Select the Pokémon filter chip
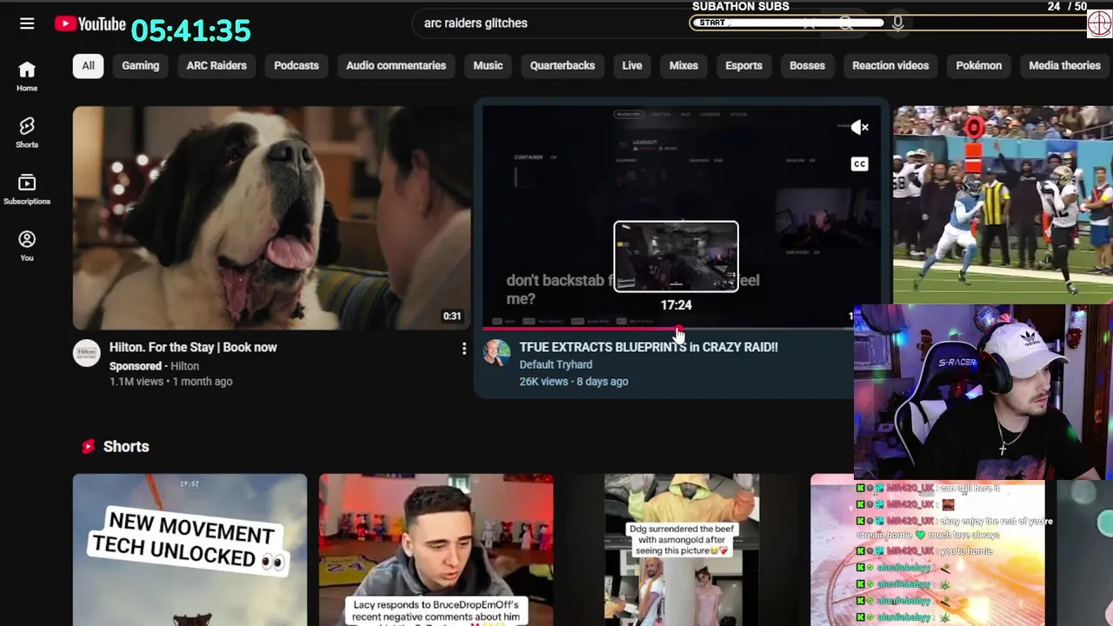 coord(978,65)
